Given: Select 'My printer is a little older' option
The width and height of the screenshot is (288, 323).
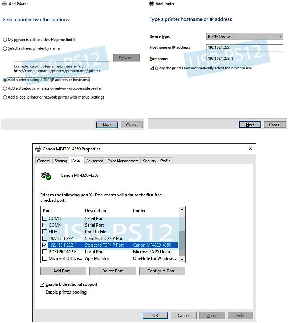Looking at the screenshot, I should 5,40.
